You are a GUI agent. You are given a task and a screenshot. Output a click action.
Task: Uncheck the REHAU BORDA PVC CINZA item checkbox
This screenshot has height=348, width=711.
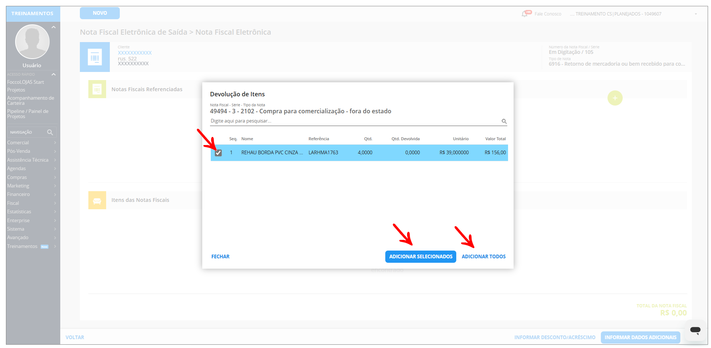[219, 153]
